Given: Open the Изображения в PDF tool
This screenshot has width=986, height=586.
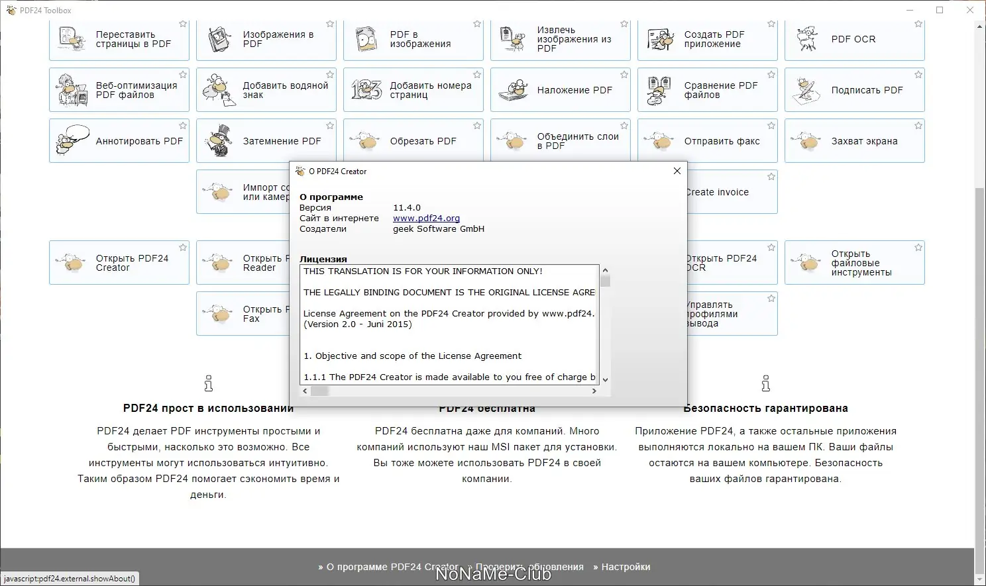Looking at the screenshot, I should [x=266, y=39].
